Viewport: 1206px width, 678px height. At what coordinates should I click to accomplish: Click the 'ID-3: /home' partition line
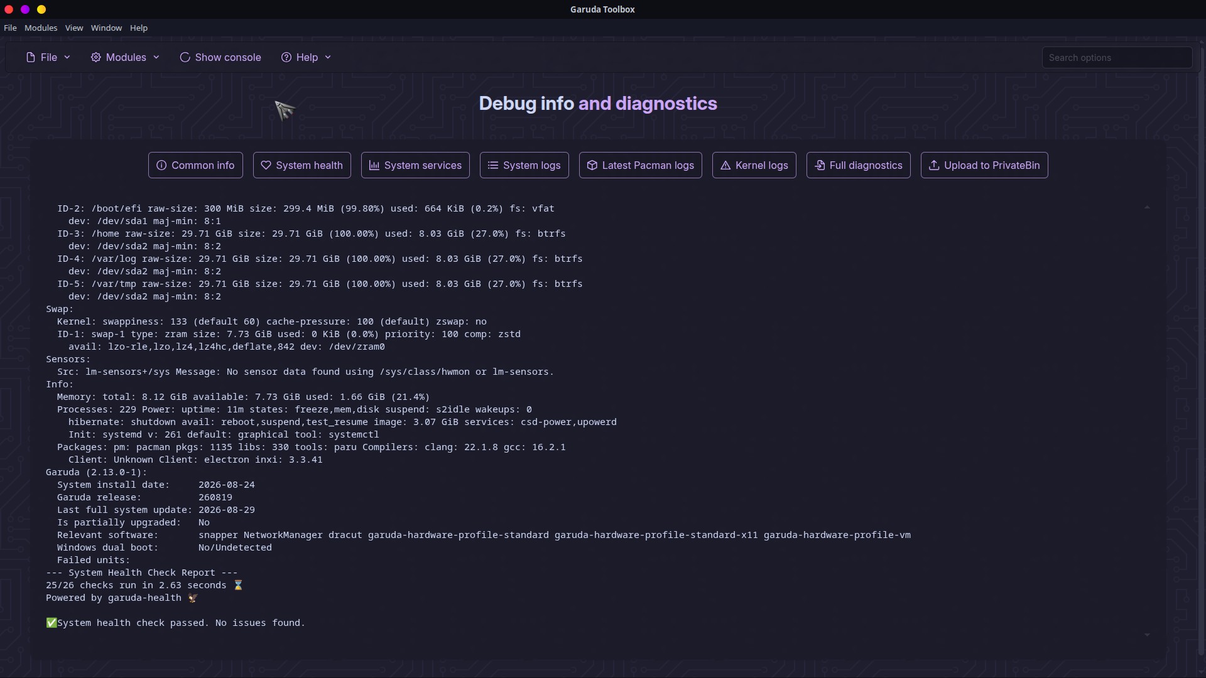coord(312,234)
